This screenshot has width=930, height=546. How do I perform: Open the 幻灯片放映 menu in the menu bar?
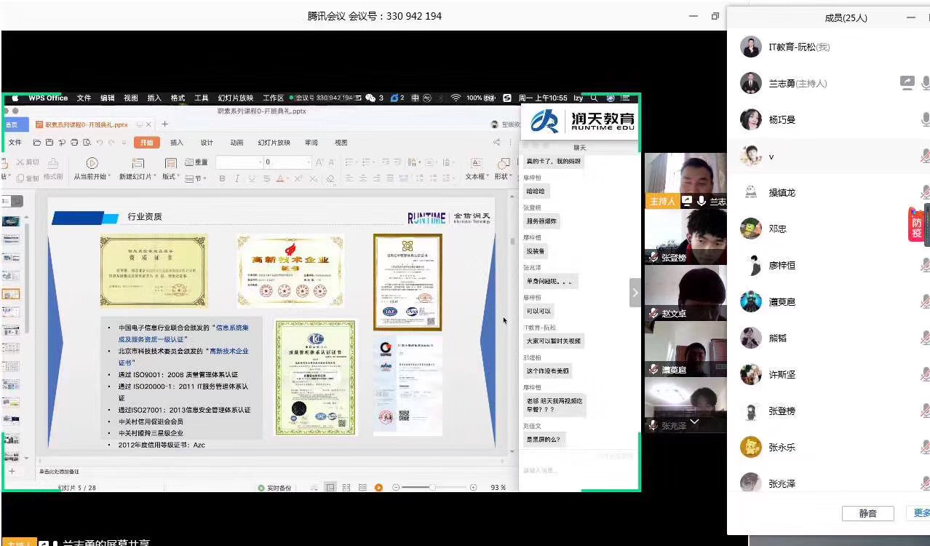point(235,98)
